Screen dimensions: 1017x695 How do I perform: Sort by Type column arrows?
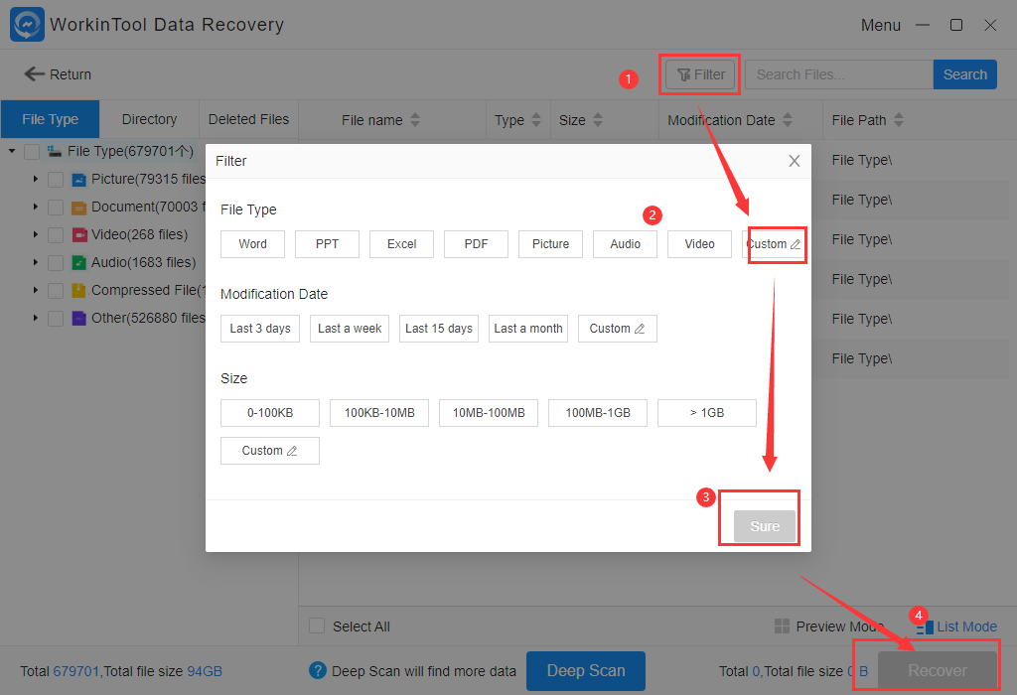tap(535, 120)
